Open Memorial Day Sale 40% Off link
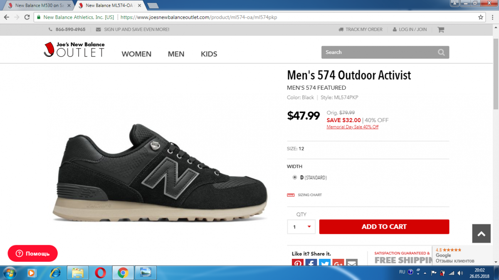The height and width of the screenshot is (280, 499). pyautogui.click(x=353, y=127)
